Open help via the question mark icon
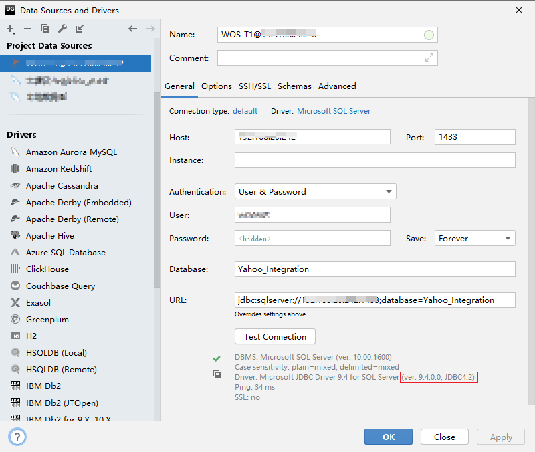The image size is (535, 452). tap(17, 436)
